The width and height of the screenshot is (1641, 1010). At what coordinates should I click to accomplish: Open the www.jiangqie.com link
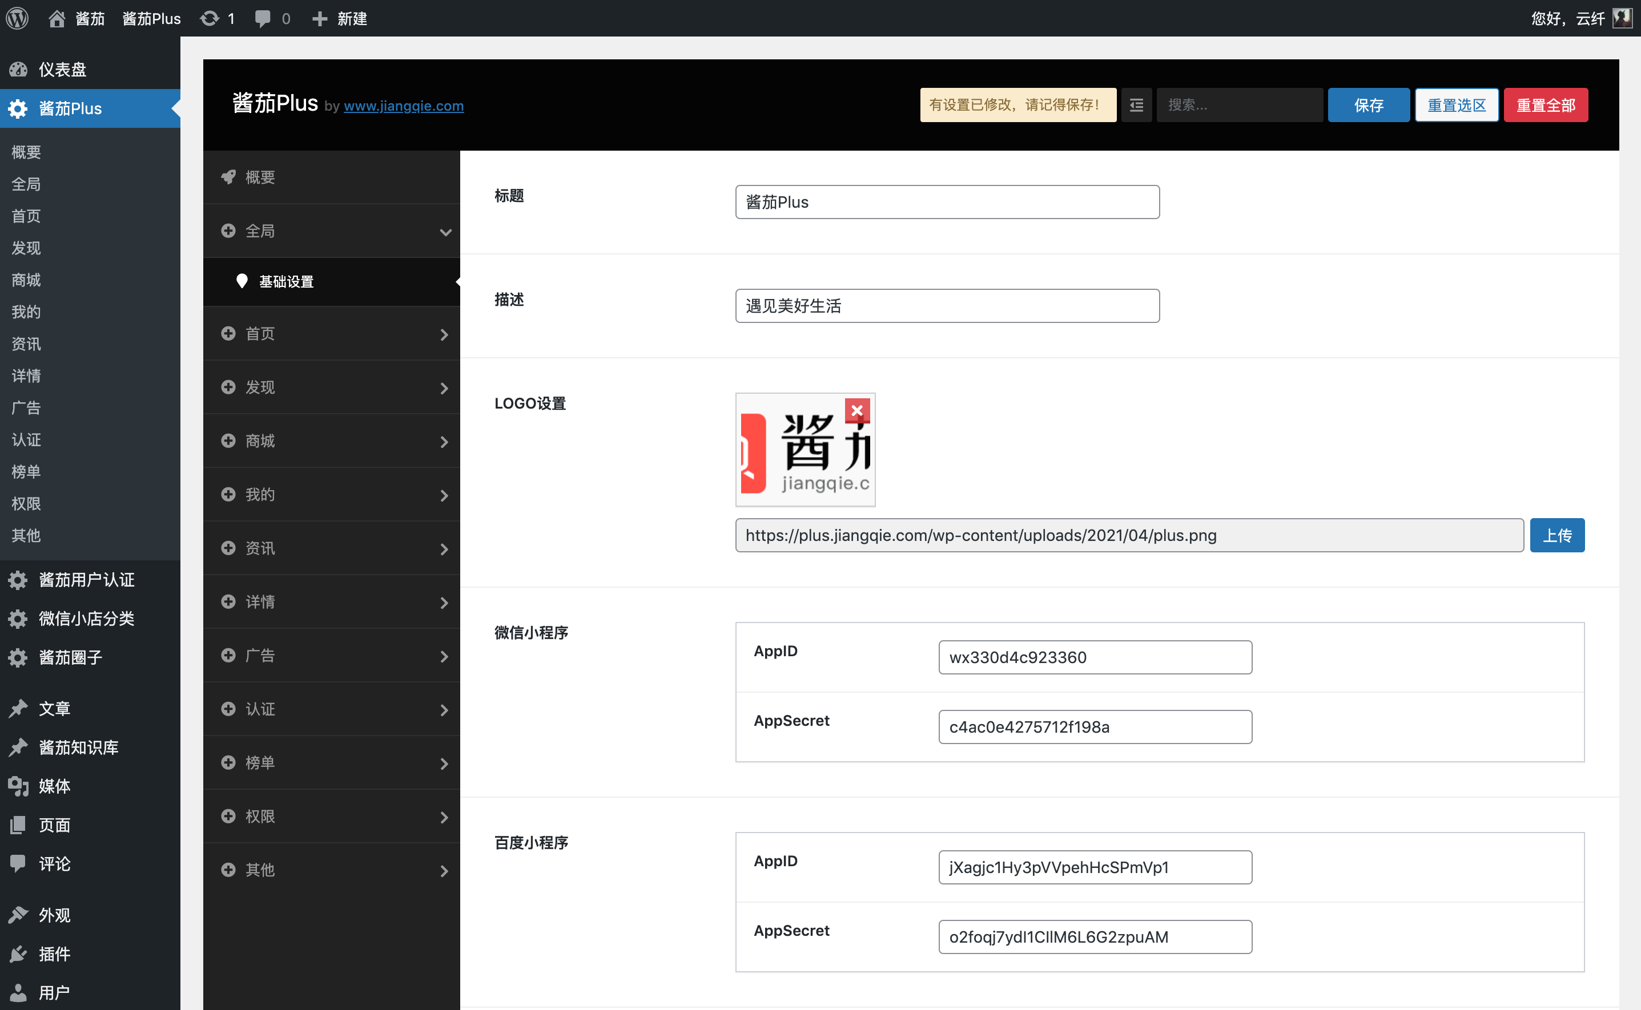pos(404,106)
